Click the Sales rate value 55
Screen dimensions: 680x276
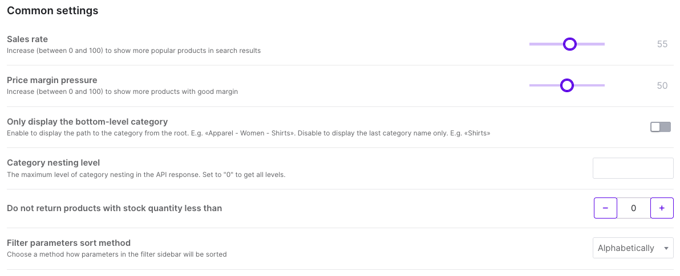tap(662, 44)
